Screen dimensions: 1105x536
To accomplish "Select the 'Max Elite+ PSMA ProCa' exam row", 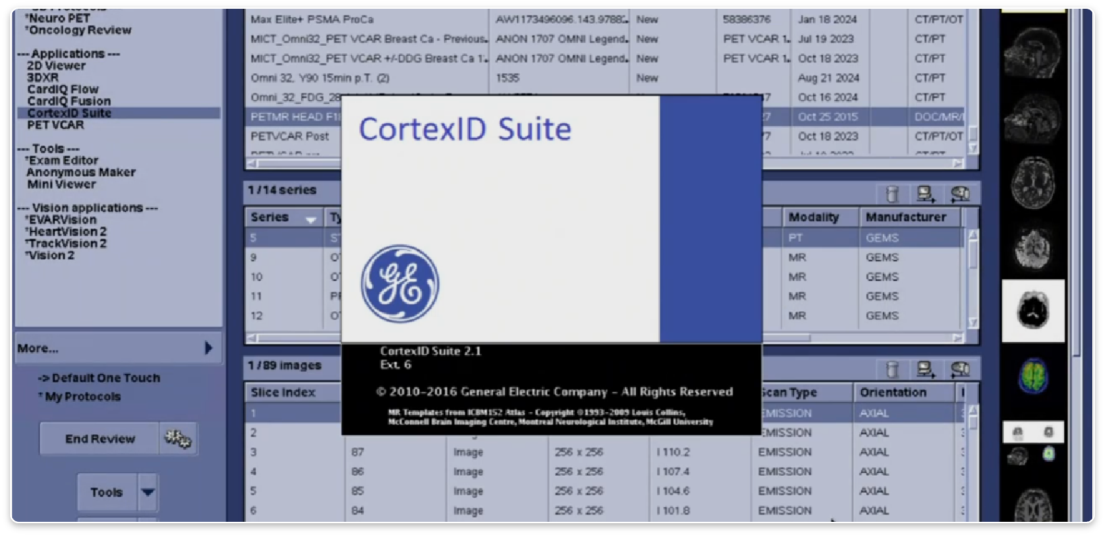I will [x=605, y=20].
